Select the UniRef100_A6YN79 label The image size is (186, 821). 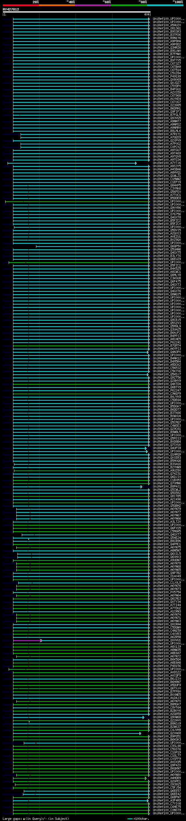(x=167, y=509)
